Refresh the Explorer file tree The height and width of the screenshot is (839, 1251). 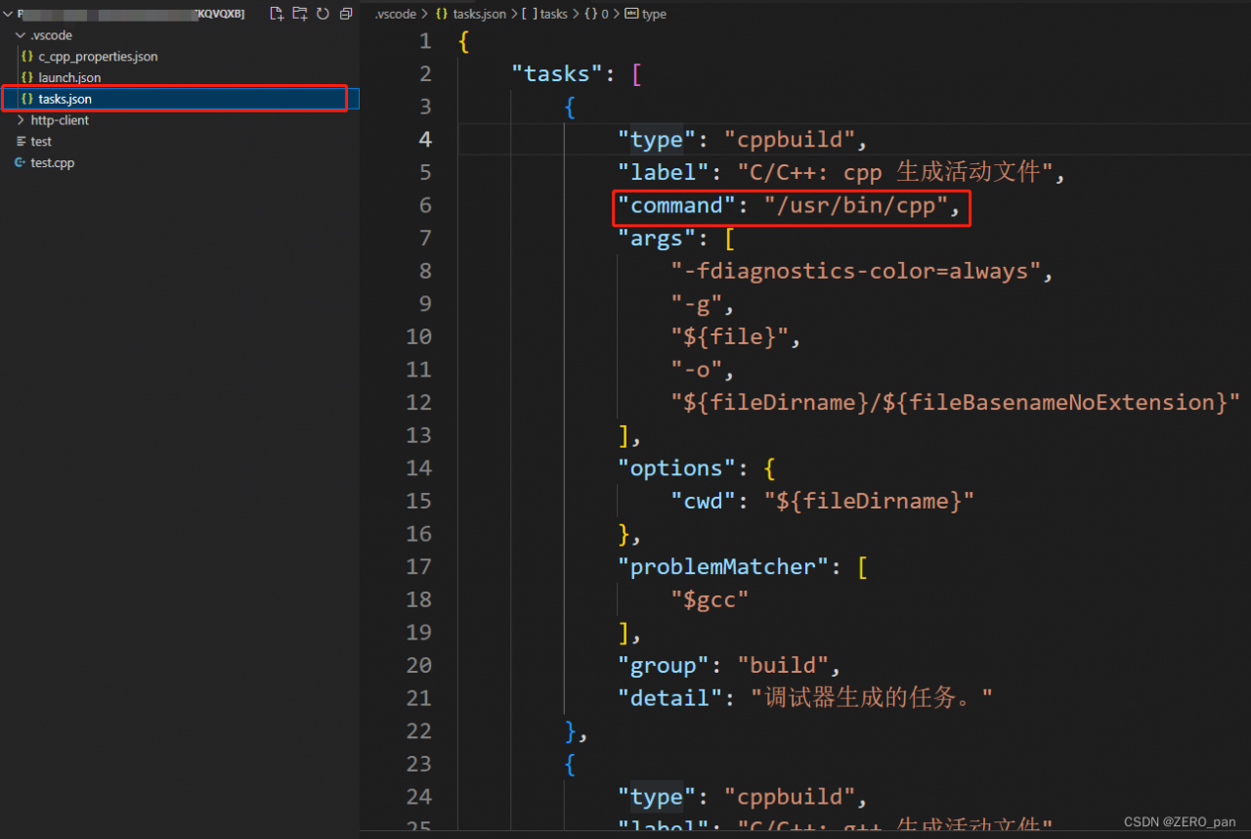click(x=323, y=14)
